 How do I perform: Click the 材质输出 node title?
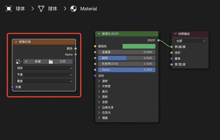click(x=184, y=34)
